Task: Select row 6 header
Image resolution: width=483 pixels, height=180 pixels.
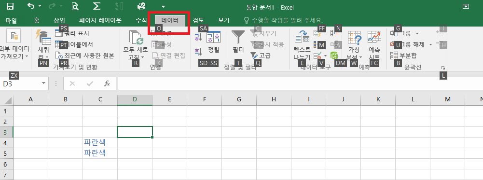Action: coord(6,164)
